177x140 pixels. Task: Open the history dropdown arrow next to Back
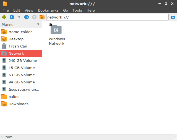tap(19, 17)
